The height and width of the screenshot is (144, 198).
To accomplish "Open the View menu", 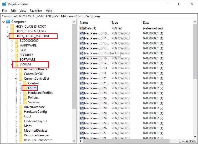I will (x=23, y=11).
